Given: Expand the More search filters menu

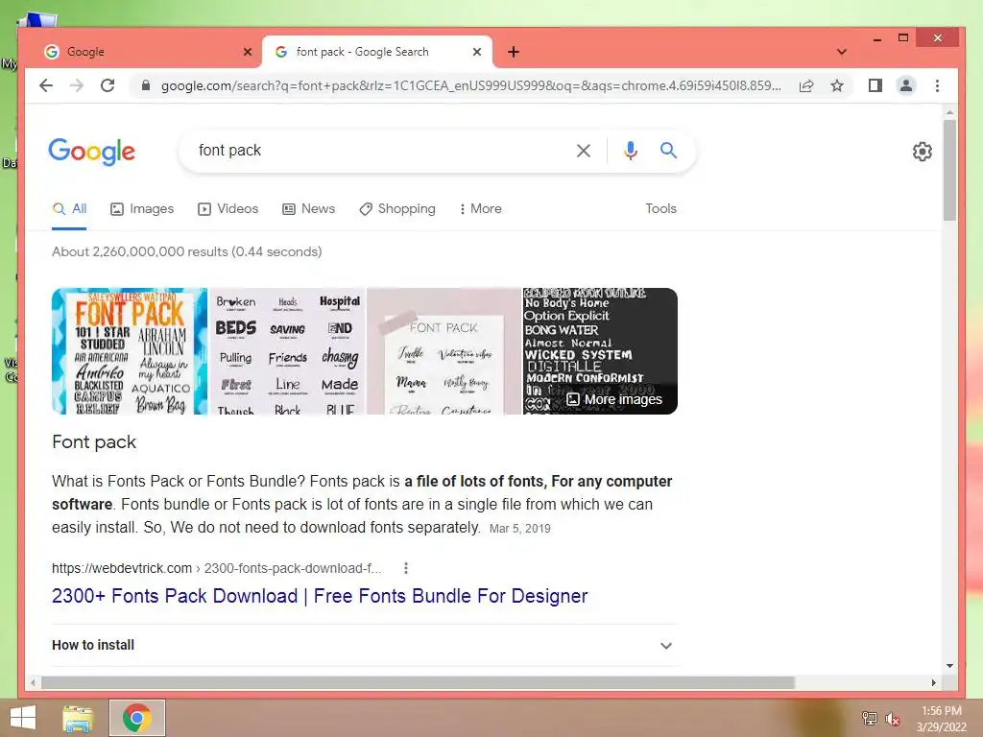Looking at the screenshot, I should (480, 208).
